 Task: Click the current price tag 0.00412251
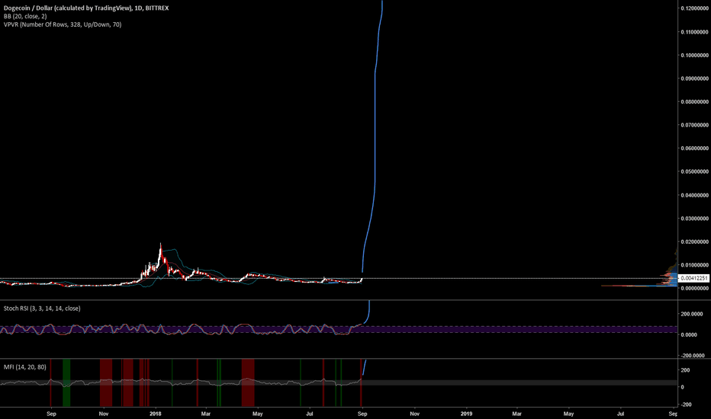693,278
